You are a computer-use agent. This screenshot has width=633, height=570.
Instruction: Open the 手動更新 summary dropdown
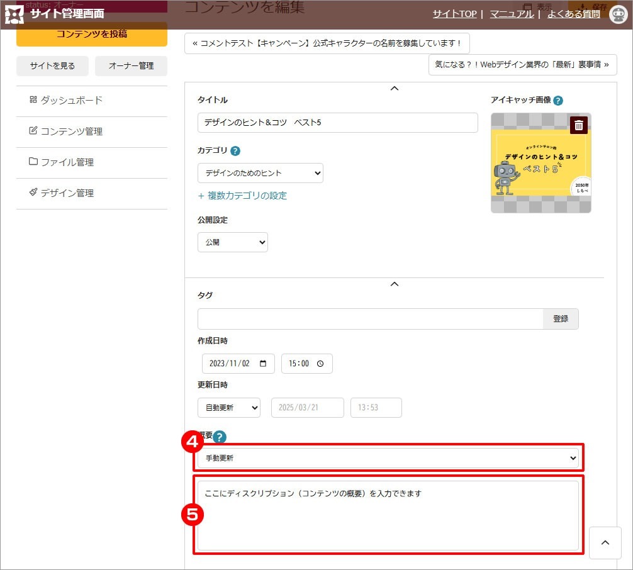pos(388,458)
